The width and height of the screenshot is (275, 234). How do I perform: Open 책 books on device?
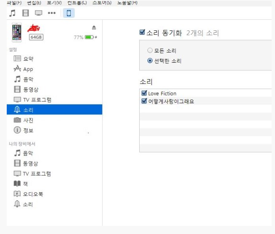coord(54,184)
